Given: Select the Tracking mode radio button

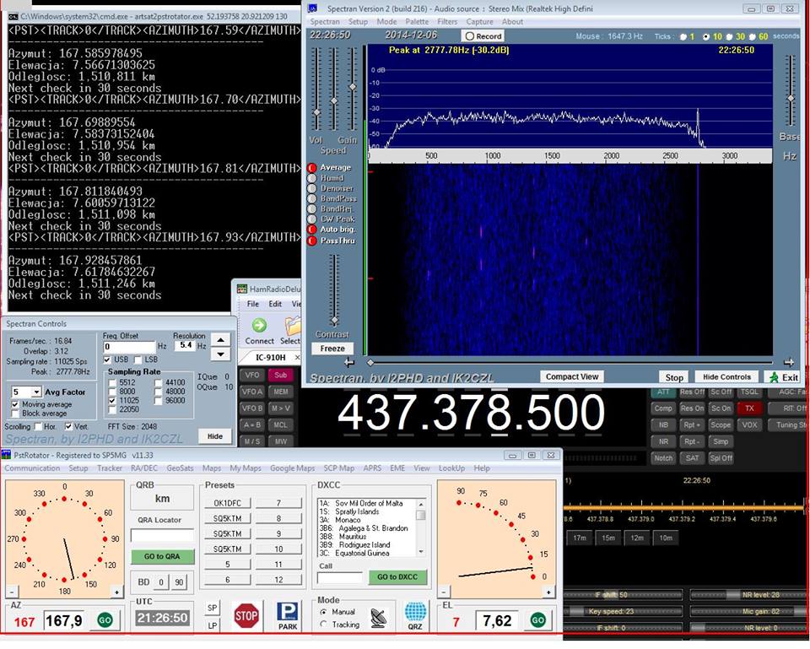Looking at the screenshot, I should 323,625.
